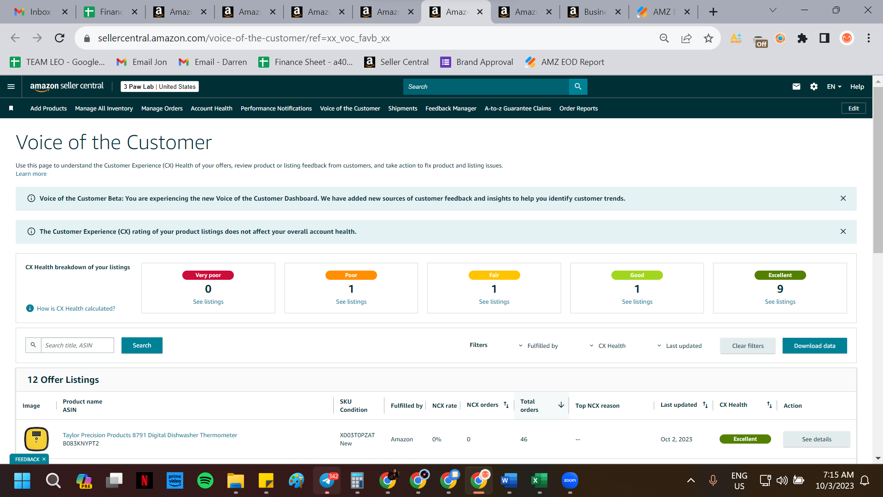Viewport: 883px width, 497px height.
Task: Open See listings under Poor
Action: coord(351,301)
